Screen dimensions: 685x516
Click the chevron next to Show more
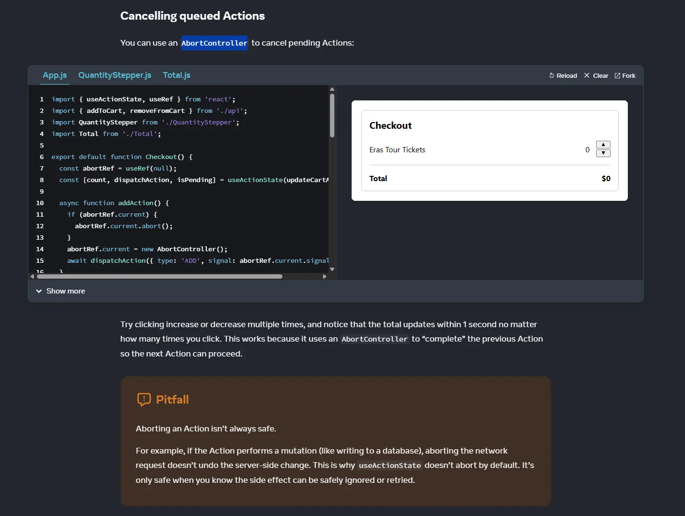pyautogui.click(x=39, y=291)
